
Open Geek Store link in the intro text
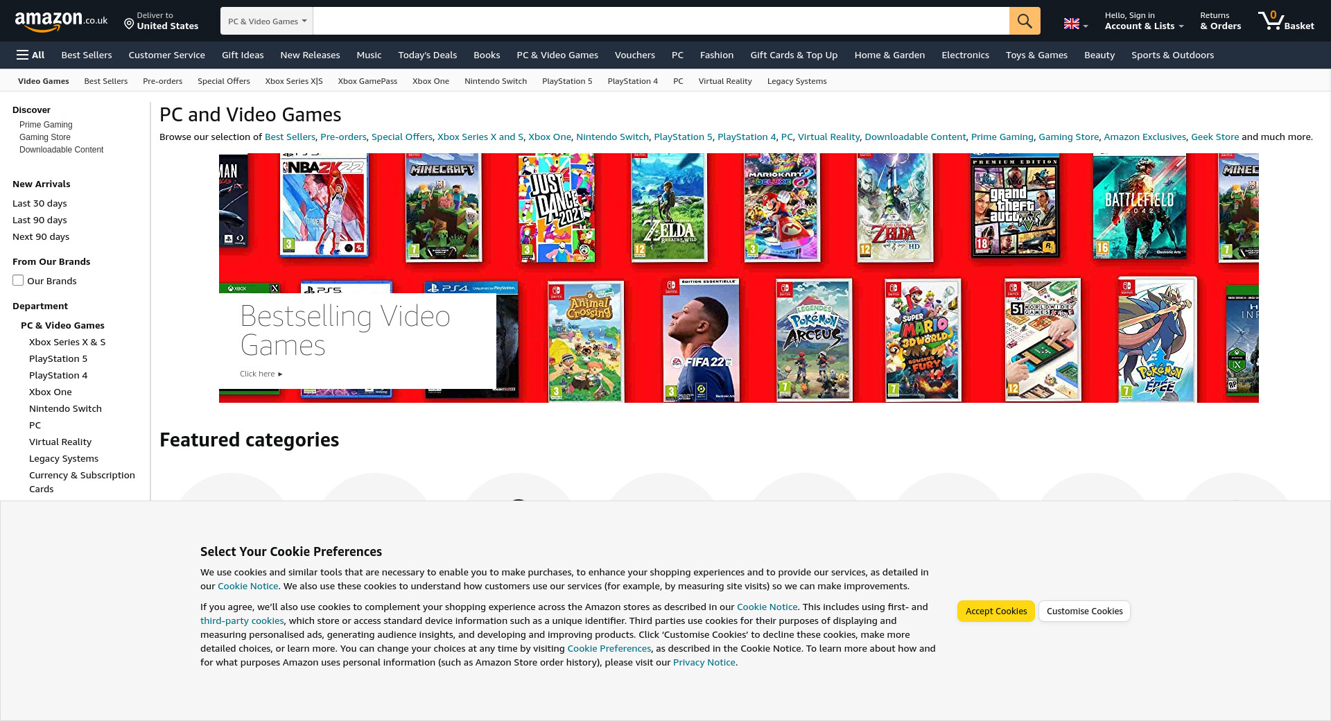tap(1215, 137)
